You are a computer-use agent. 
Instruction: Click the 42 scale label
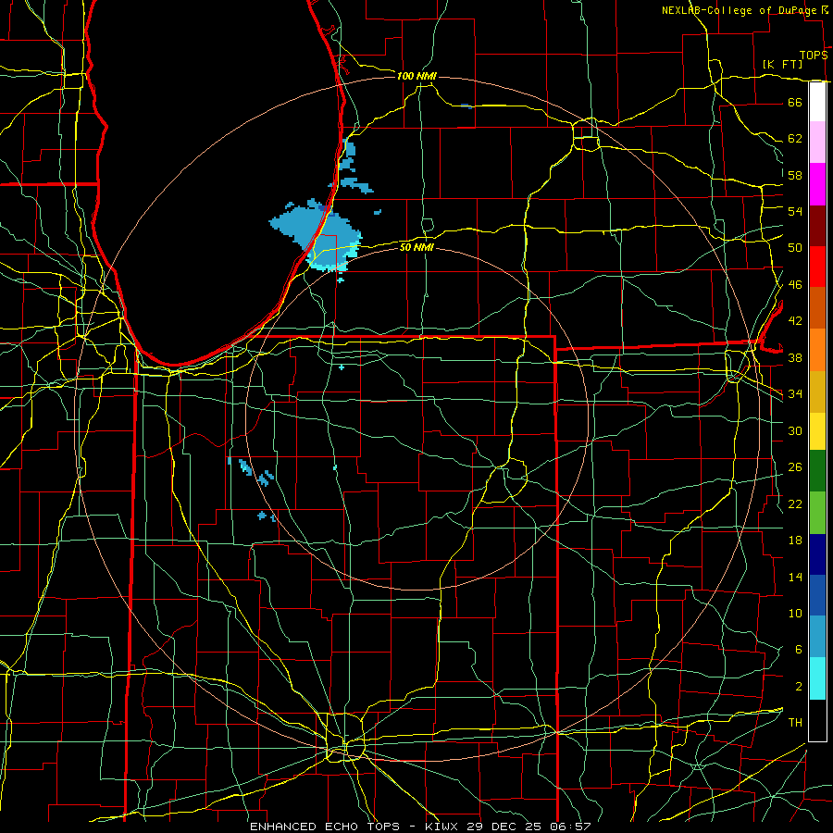pyautogui.click(x=795, y=321)
